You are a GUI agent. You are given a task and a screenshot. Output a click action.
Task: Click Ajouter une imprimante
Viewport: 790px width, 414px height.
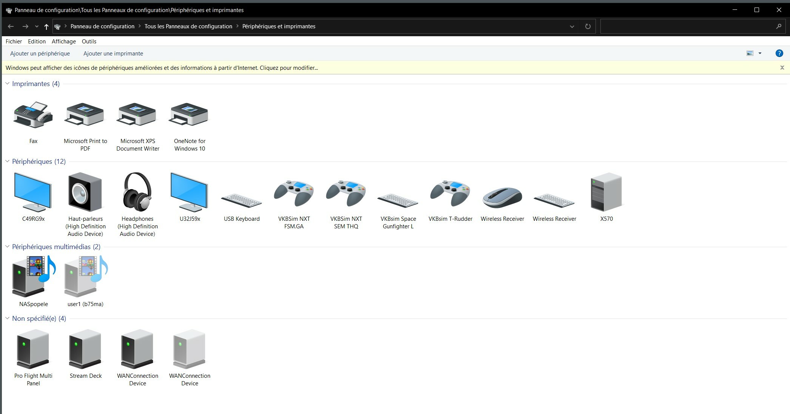[x=113, y=54]
